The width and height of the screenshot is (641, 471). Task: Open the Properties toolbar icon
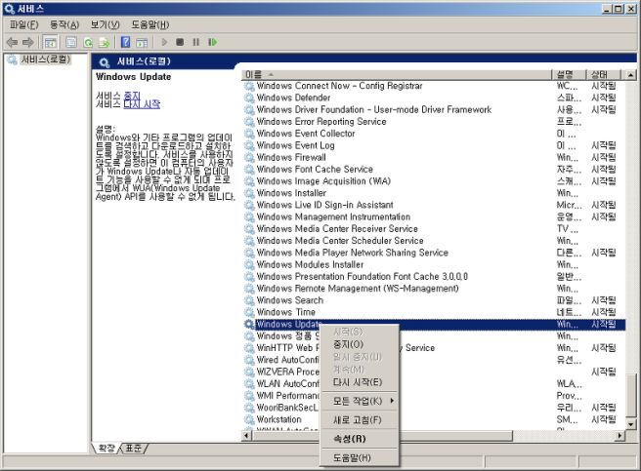pos(71,42)
